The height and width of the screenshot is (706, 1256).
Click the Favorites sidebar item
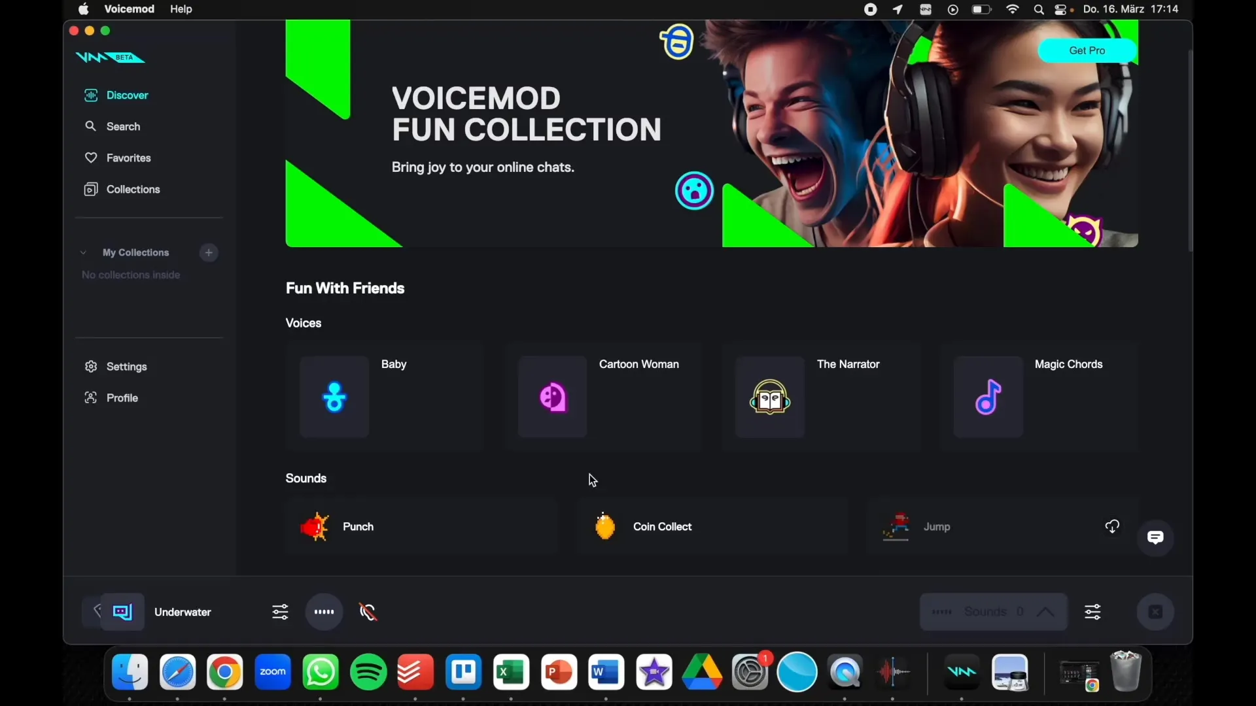128,158
